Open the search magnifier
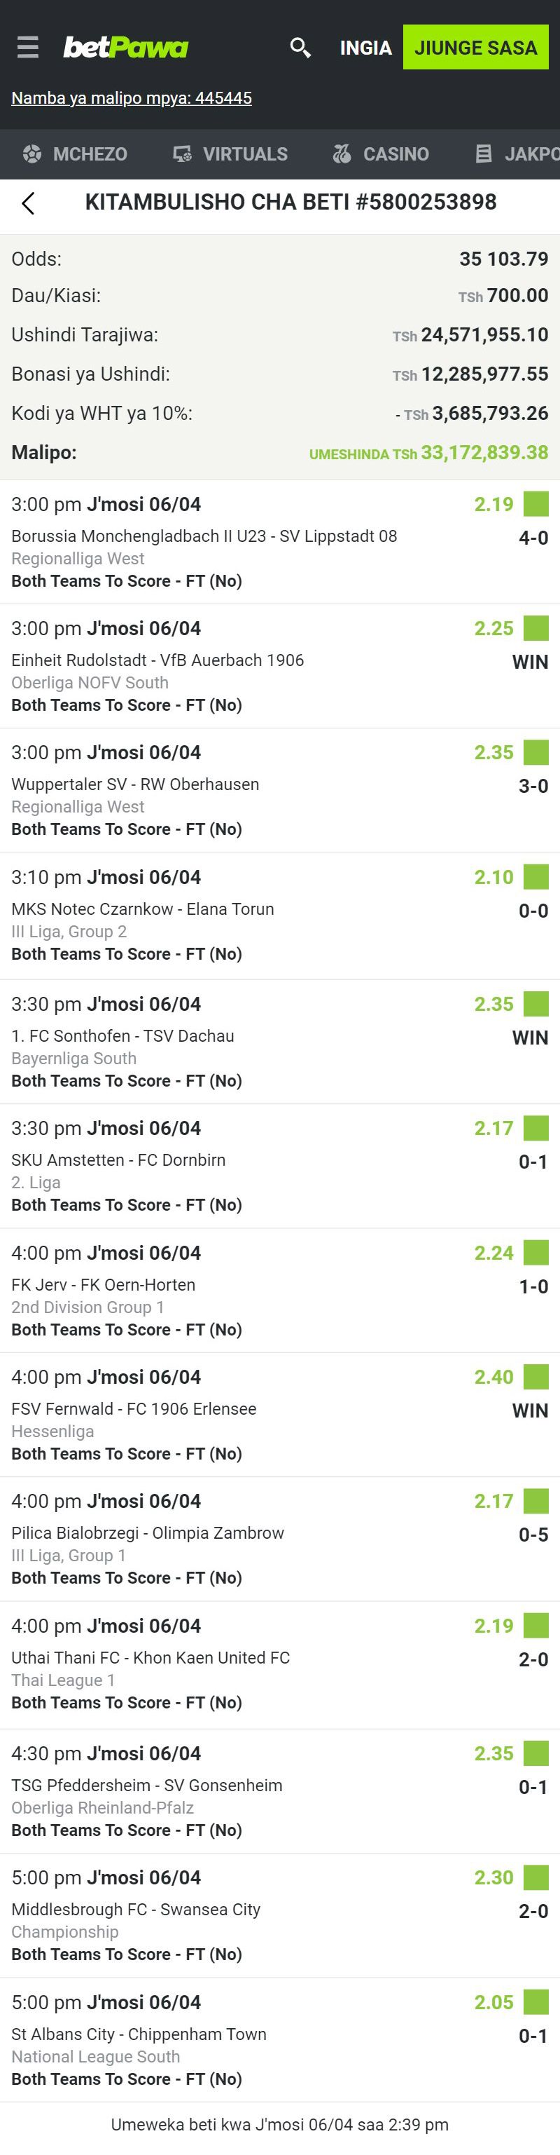The width and height of the screenshot is (560, 2155). [x=300, y=48]
